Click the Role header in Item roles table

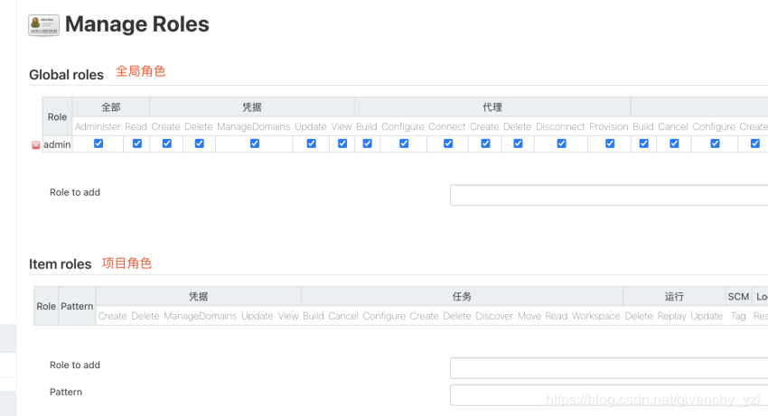pos(46,307)
